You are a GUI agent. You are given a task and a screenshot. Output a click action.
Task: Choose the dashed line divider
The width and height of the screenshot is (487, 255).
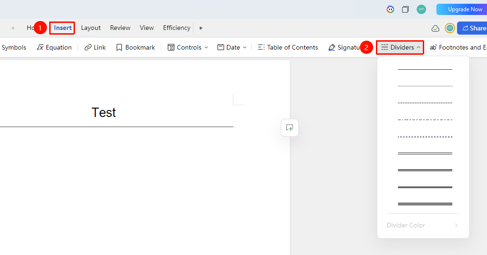pyautogui.click(x=425, y=102)
